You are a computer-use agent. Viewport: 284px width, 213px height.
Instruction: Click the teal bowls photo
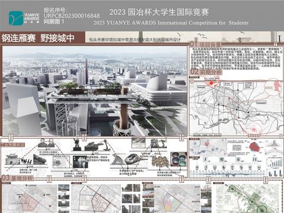point(179,159)
